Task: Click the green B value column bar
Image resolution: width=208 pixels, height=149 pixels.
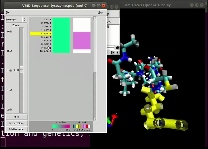Action: pyautogui.click(x=61, y=35)
